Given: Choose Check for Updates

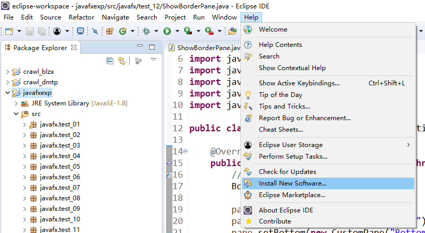Looking at the screenshot, I should point(328,172).
